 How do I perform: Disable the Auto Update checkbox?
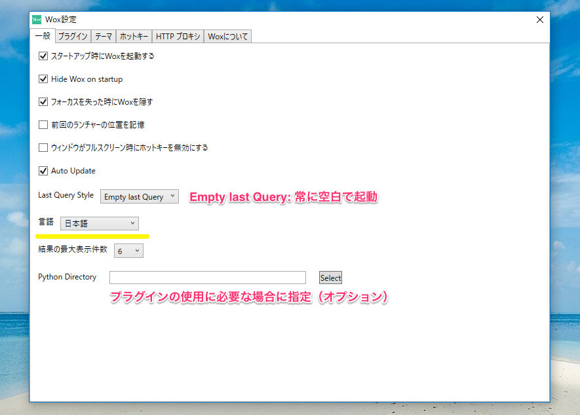click(x=43, y=171)
